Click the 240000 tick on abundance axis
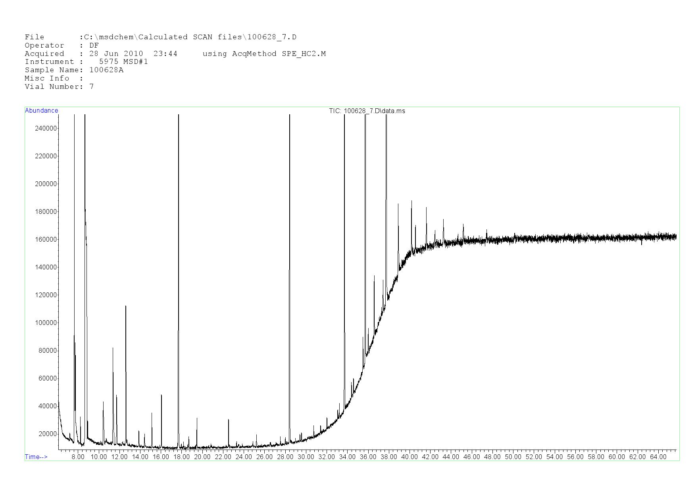This screenshot has width=696, height=492. click(46, 128)
